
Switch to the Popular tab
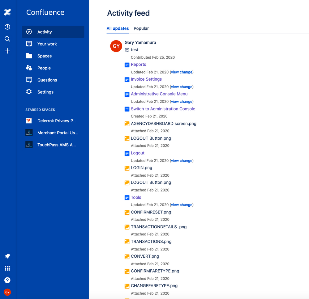pyautogui.click(x=141, y=28)
